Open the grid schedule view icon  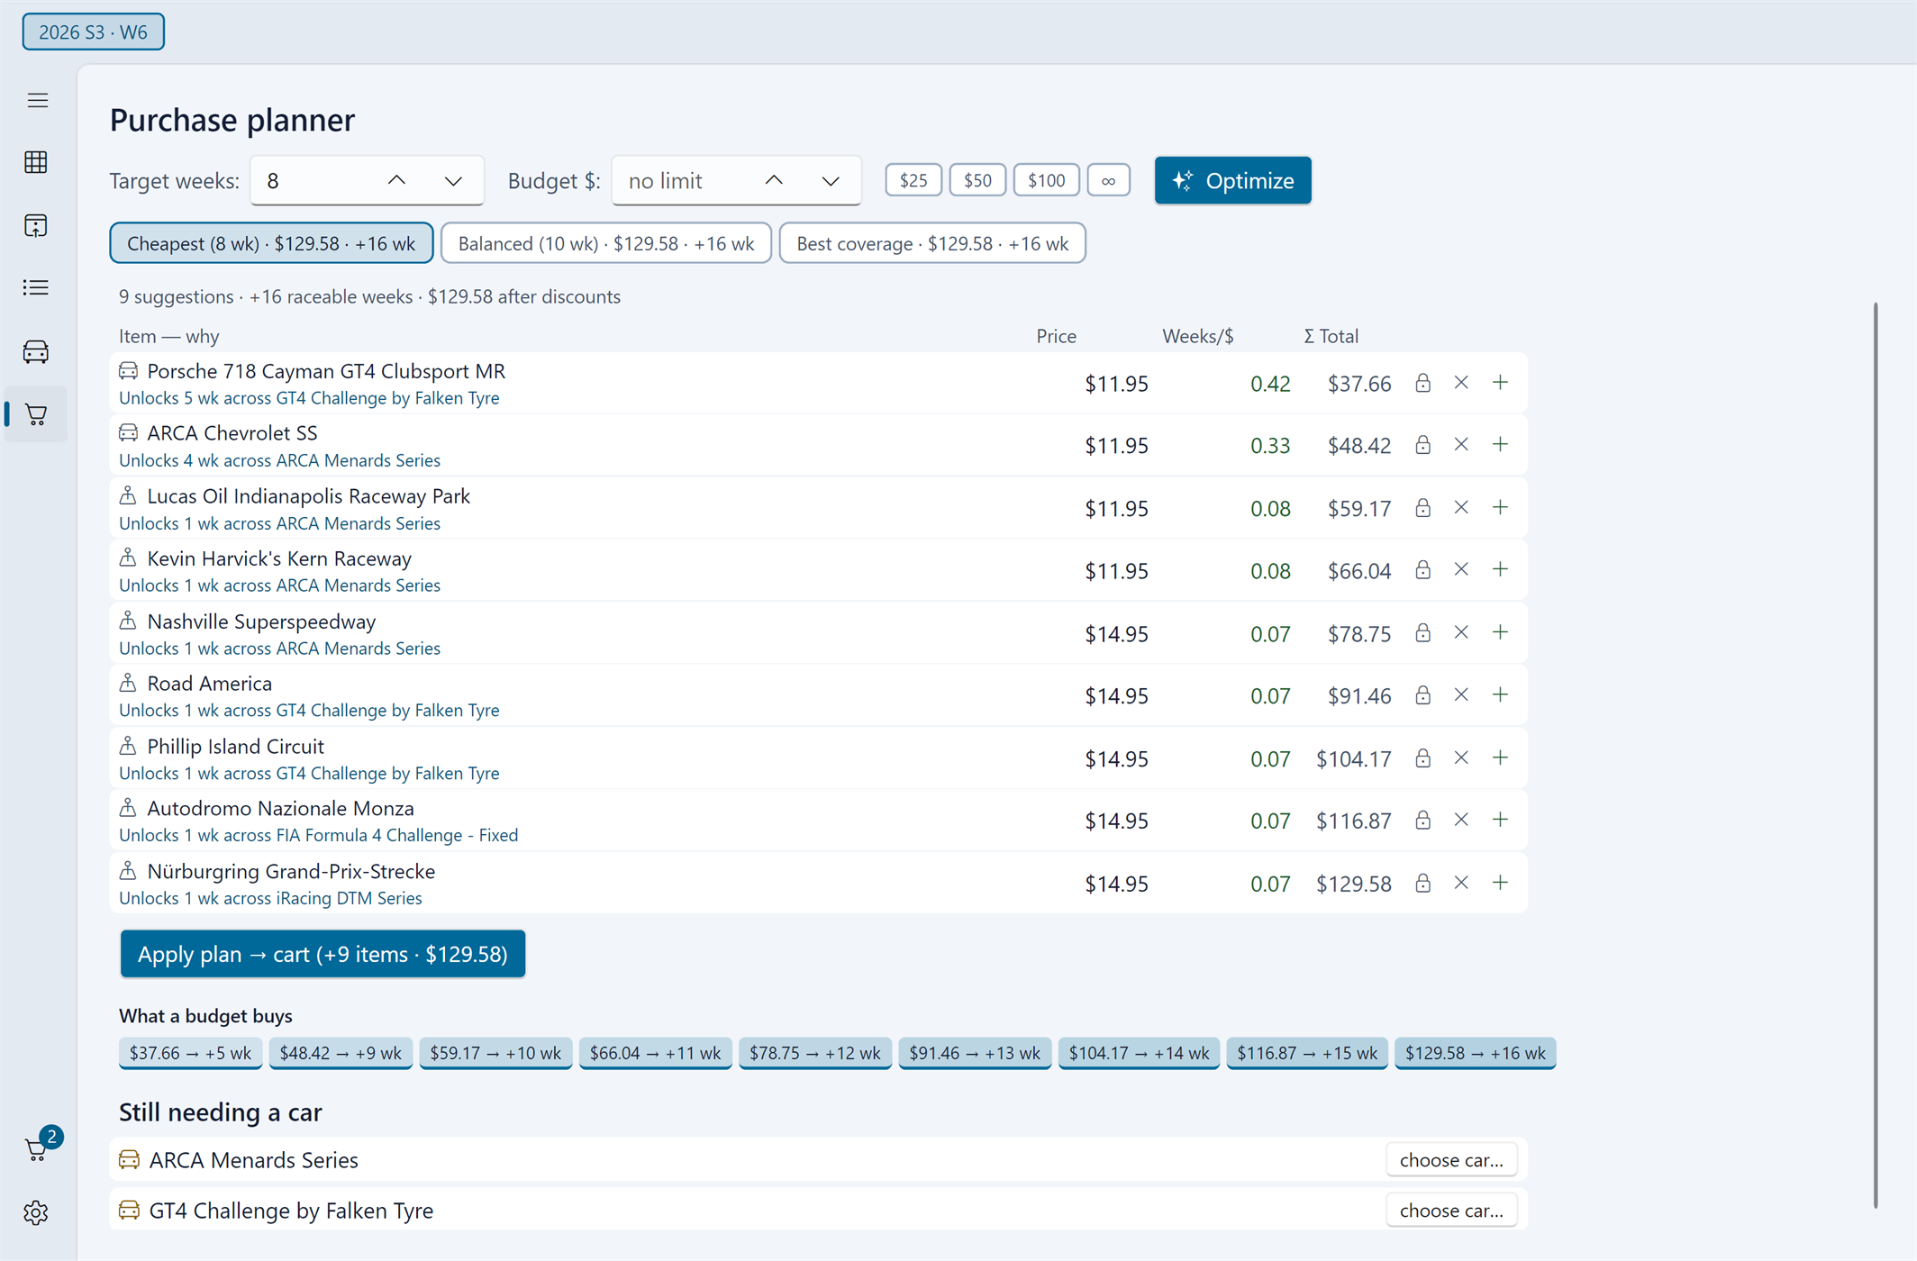[x=36, y=162]
